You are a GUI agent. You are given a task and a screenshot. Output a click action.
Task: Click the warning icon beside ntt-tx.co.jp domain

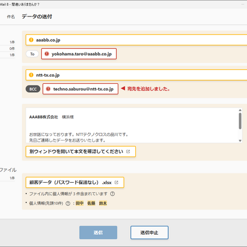coord(31,75)
